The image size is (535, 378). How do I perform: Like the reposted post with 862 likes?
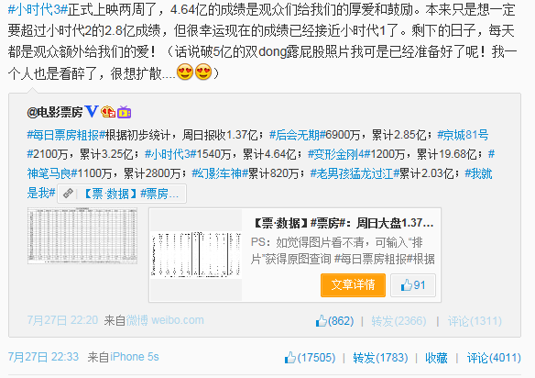coord(334,320)
